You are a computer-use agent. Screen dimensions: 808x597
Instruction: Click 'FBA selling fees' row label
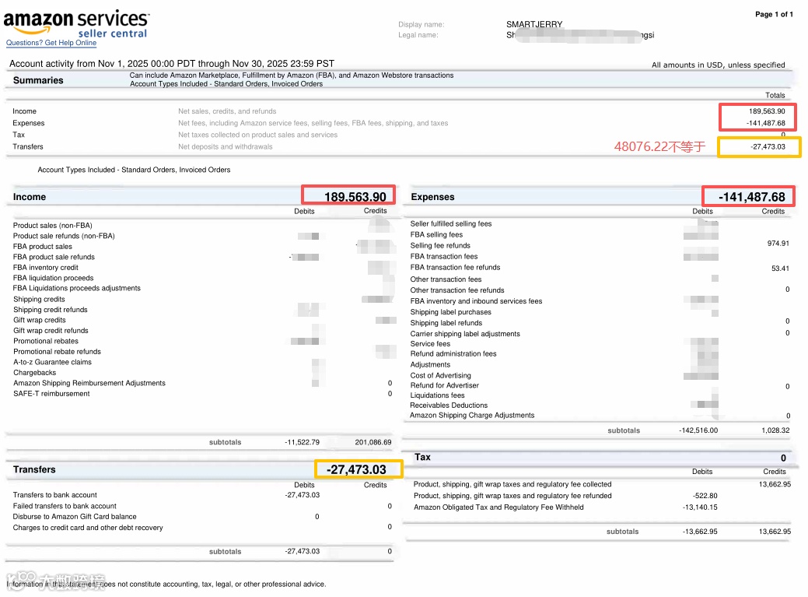pos(436,234)
